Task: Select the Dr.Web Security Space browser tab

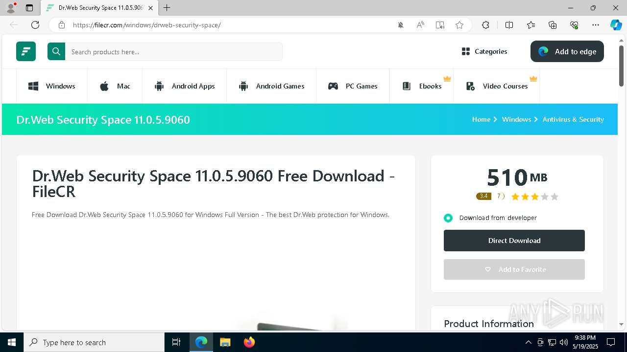Action: coord(100,8)
